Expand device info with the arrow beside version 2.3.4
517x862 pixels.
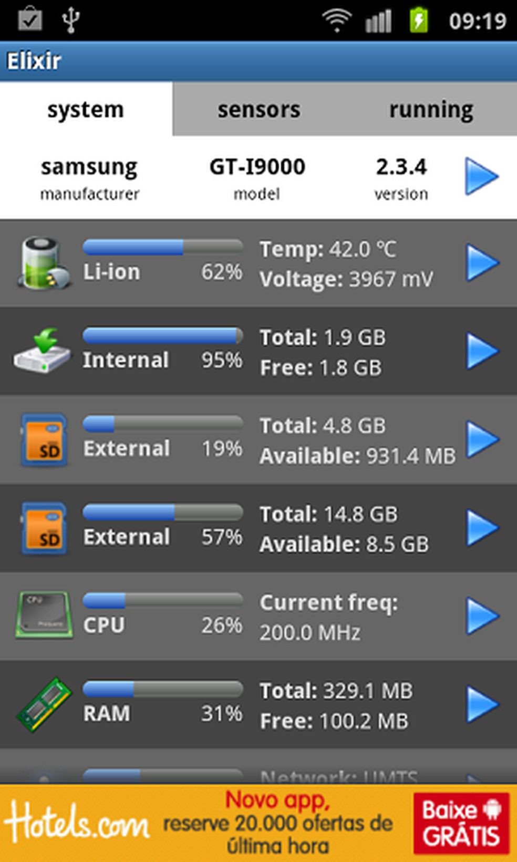(481, 176)
